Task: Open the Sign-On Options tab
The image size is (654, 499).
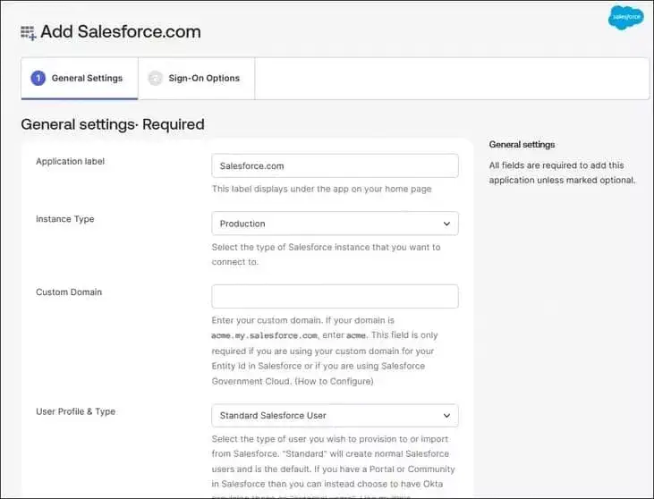Action: click(204, 78)
